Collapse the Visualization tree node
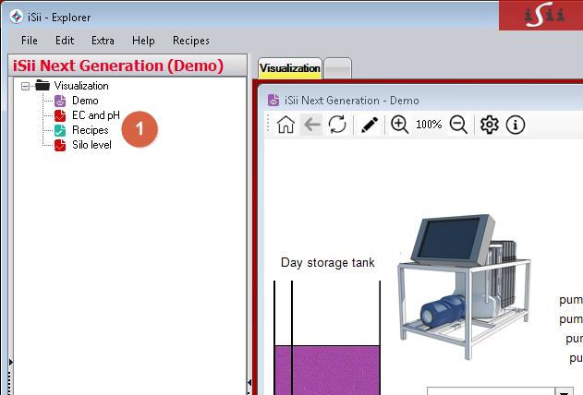Screen dimensions: 583x395 [25, 86]
